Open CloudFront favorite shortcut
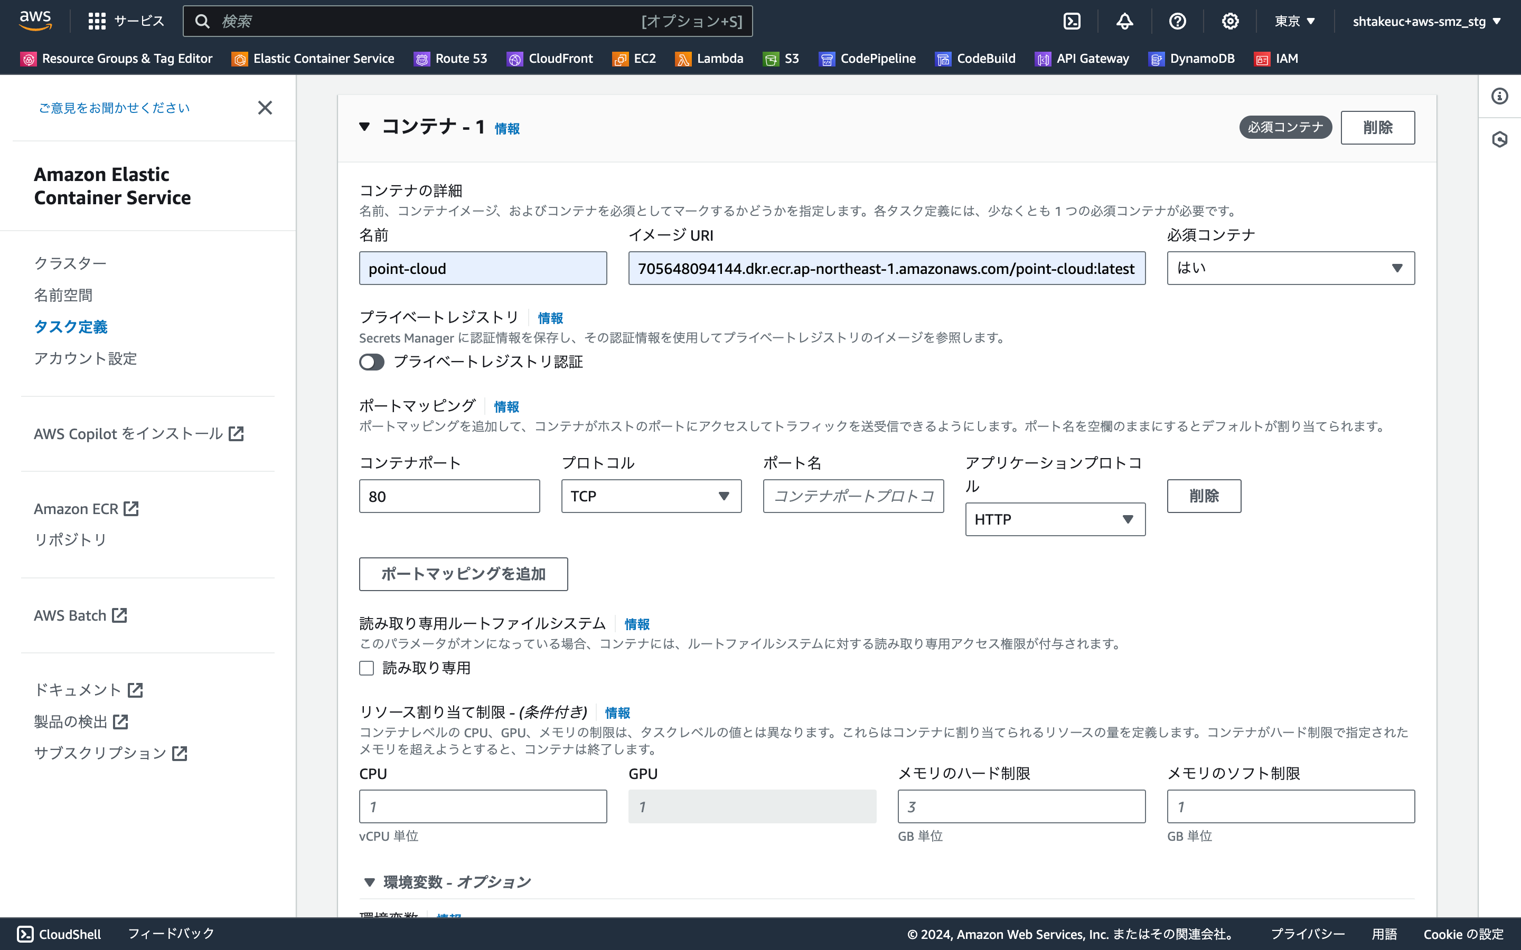Image resolution: width=1521 pixels, height=950 pixels. click(550, 59)
